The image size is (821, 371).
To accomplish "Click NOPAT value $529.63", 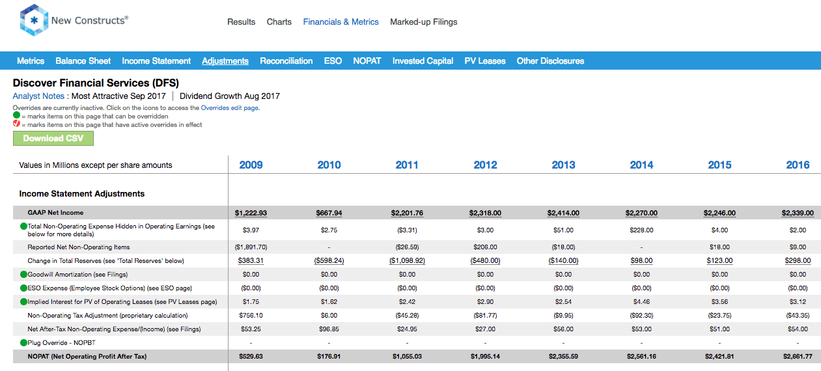I will [251, 357].
